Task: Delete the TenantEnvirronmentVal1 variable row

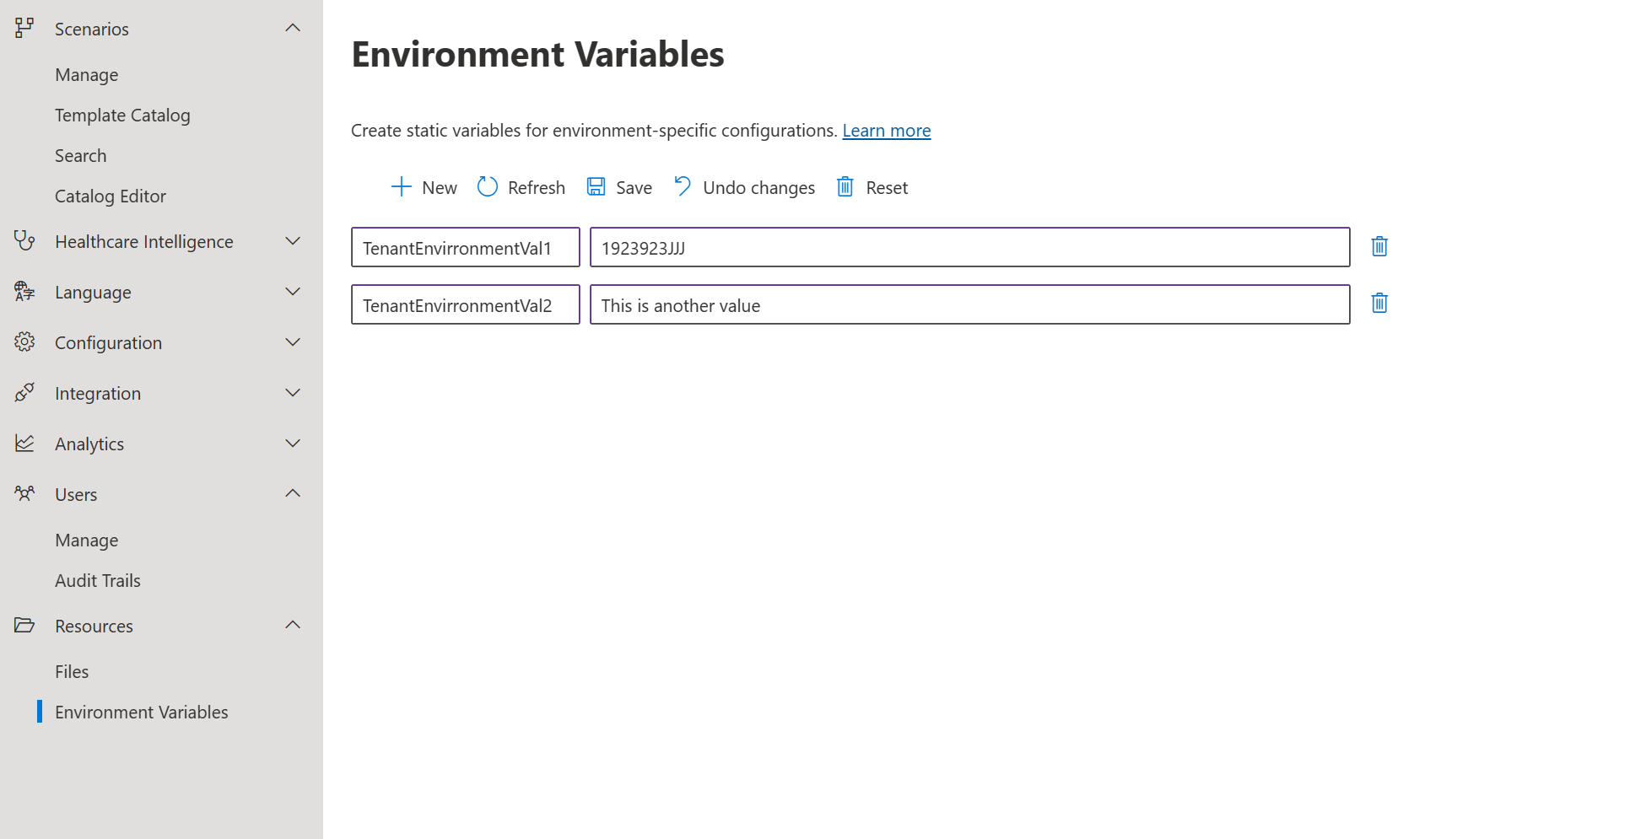Action: (1379, 246)
